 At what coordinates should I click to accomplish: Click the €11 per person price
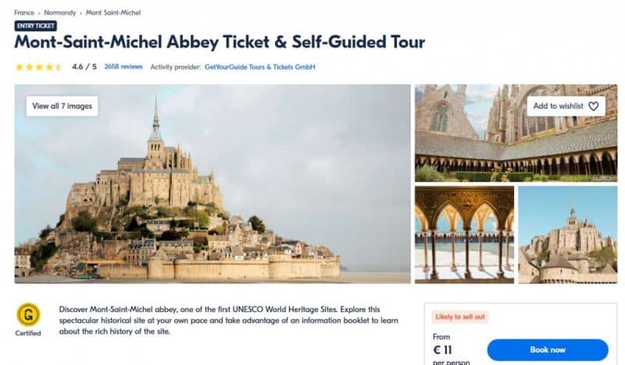[444, 349]
